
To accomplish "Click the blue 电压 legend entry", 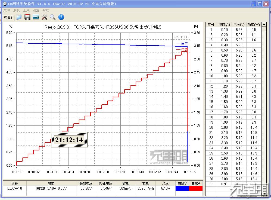I will pos(182,44).
